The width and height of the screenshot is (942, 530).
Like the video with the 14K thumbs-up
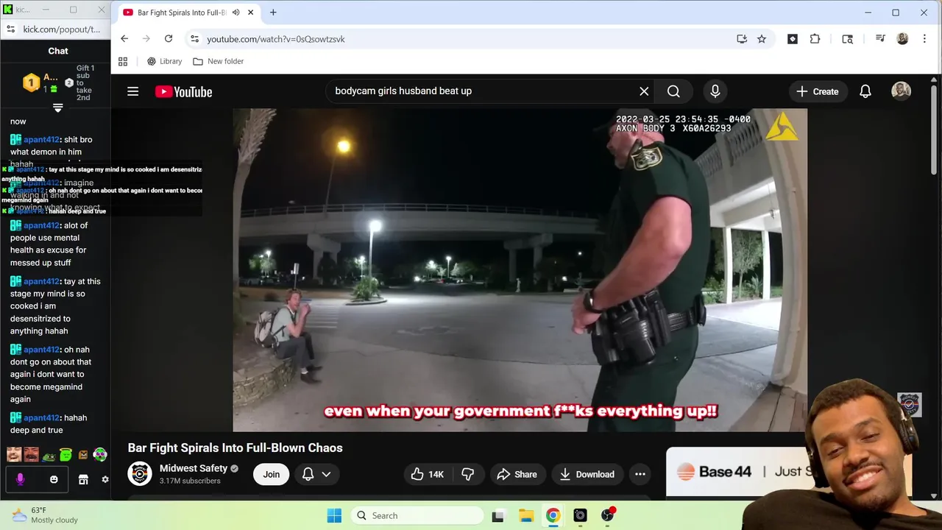pos(428,474)
